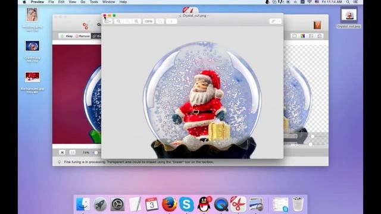Click the fit-to-window icon at bottom left
Screen dimensions: 381x214
pos(62,152)
